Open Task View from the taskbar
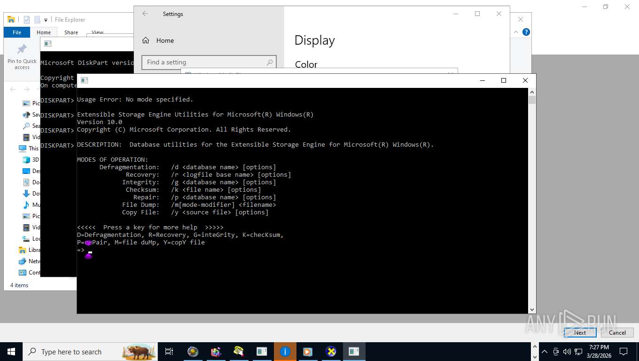The image size is (639, 361). (169, 352)
